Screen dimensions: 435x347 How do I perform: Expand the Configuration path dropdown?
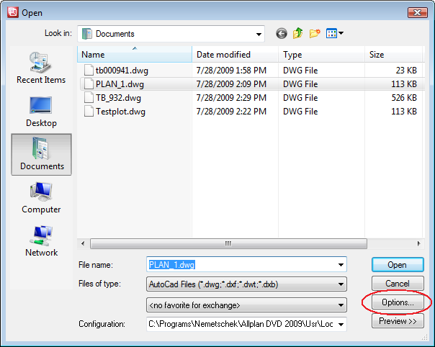tap(341, 324)
